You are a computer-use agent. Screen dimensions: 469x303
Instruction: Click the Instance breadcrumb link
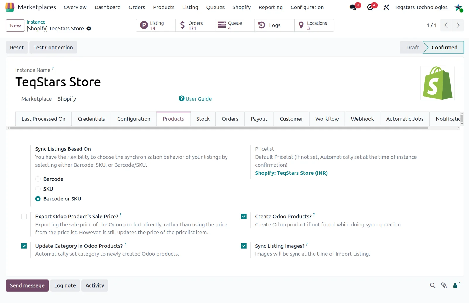(x=36, y=22)
